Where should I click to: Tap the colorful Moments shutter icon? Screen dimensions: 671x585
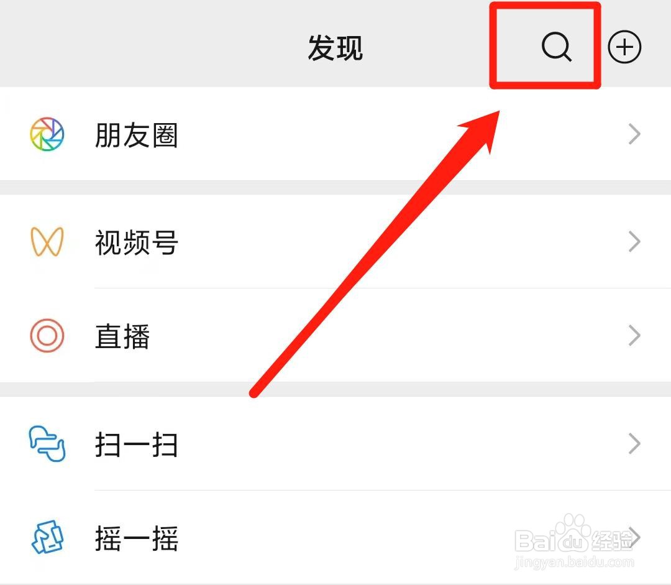tap(47, 134)
